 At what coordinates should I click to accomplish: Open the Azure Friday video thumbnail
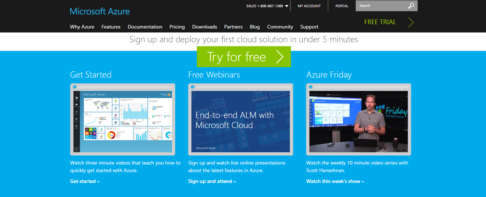point(359,119)
